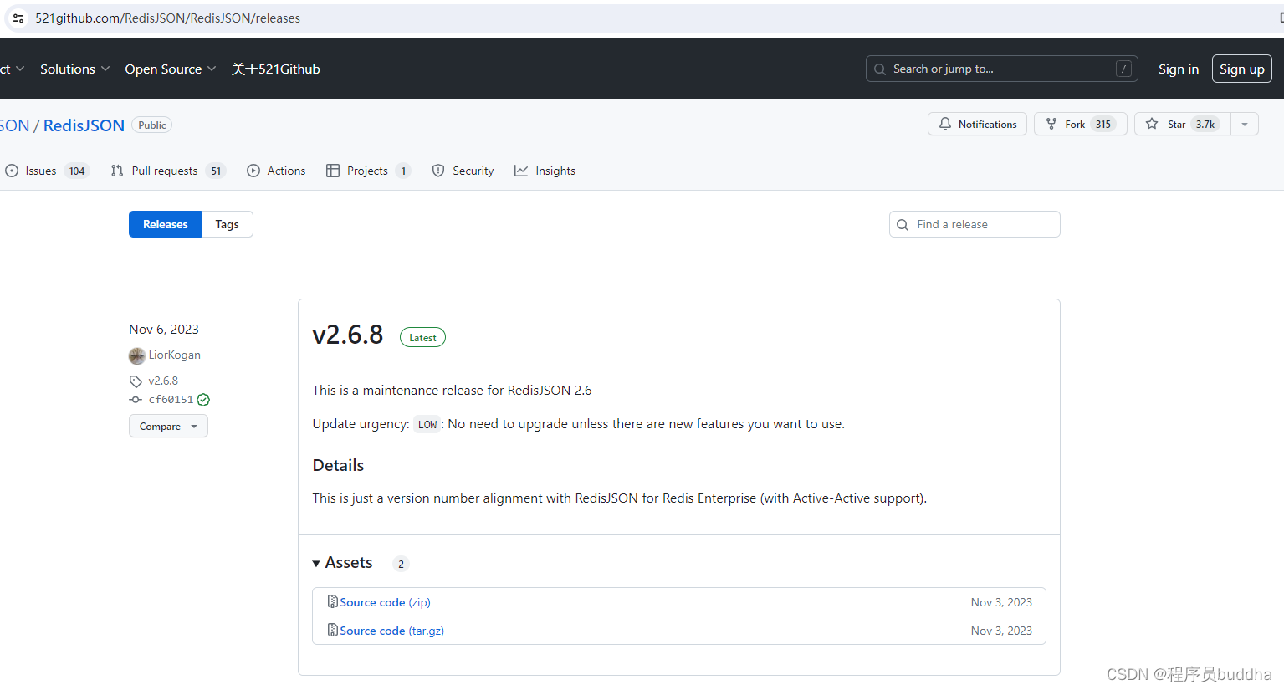The height and width of the screenshot is (690, 1284).
Task: Focus the Search or jump to field
Action: click(x=1001, y=69)
